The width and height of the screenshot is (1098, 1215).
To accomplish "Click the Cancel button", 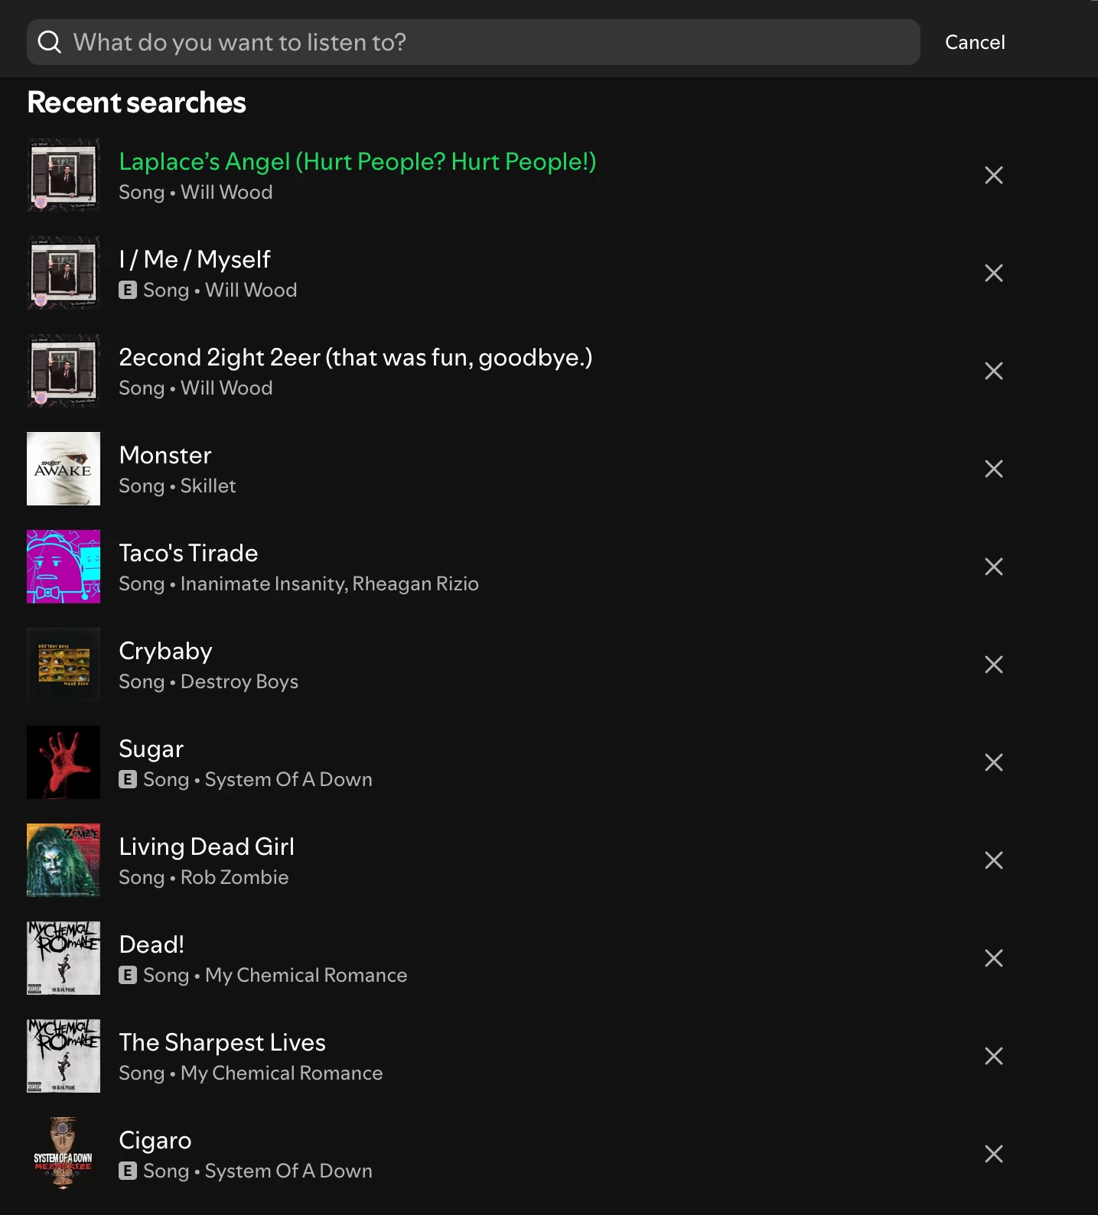I will pyautogui.click(x=974, y=42).
